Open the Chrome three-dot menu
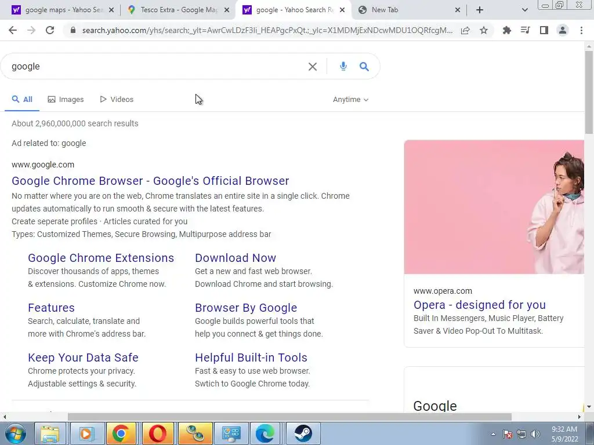Screen dimensions: 594x445 click(581, 30)
